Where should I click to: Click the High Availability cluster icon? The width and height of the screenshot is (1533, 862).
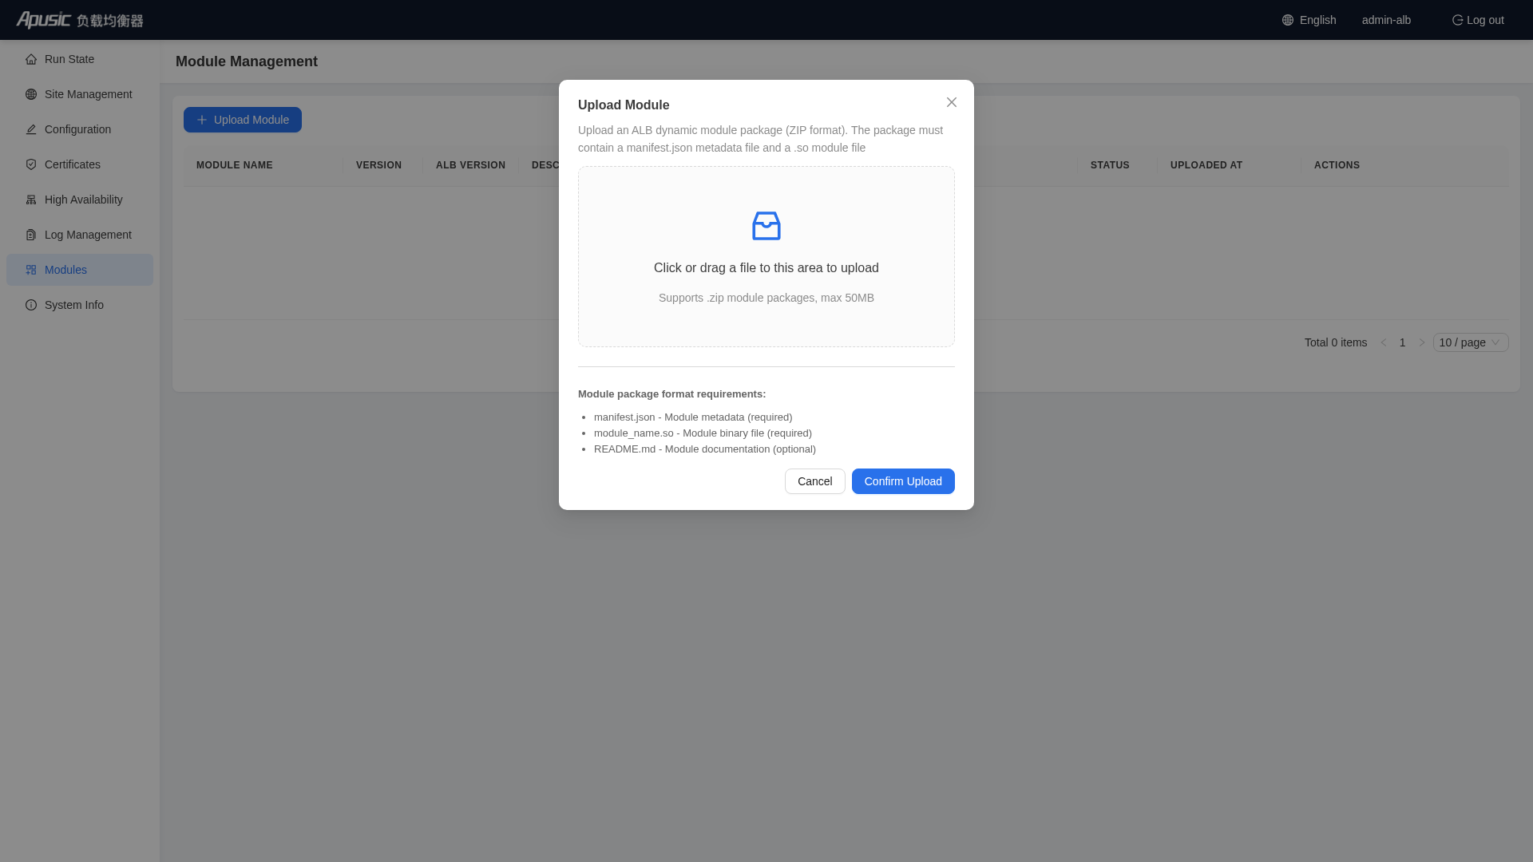tap(31, 200)
